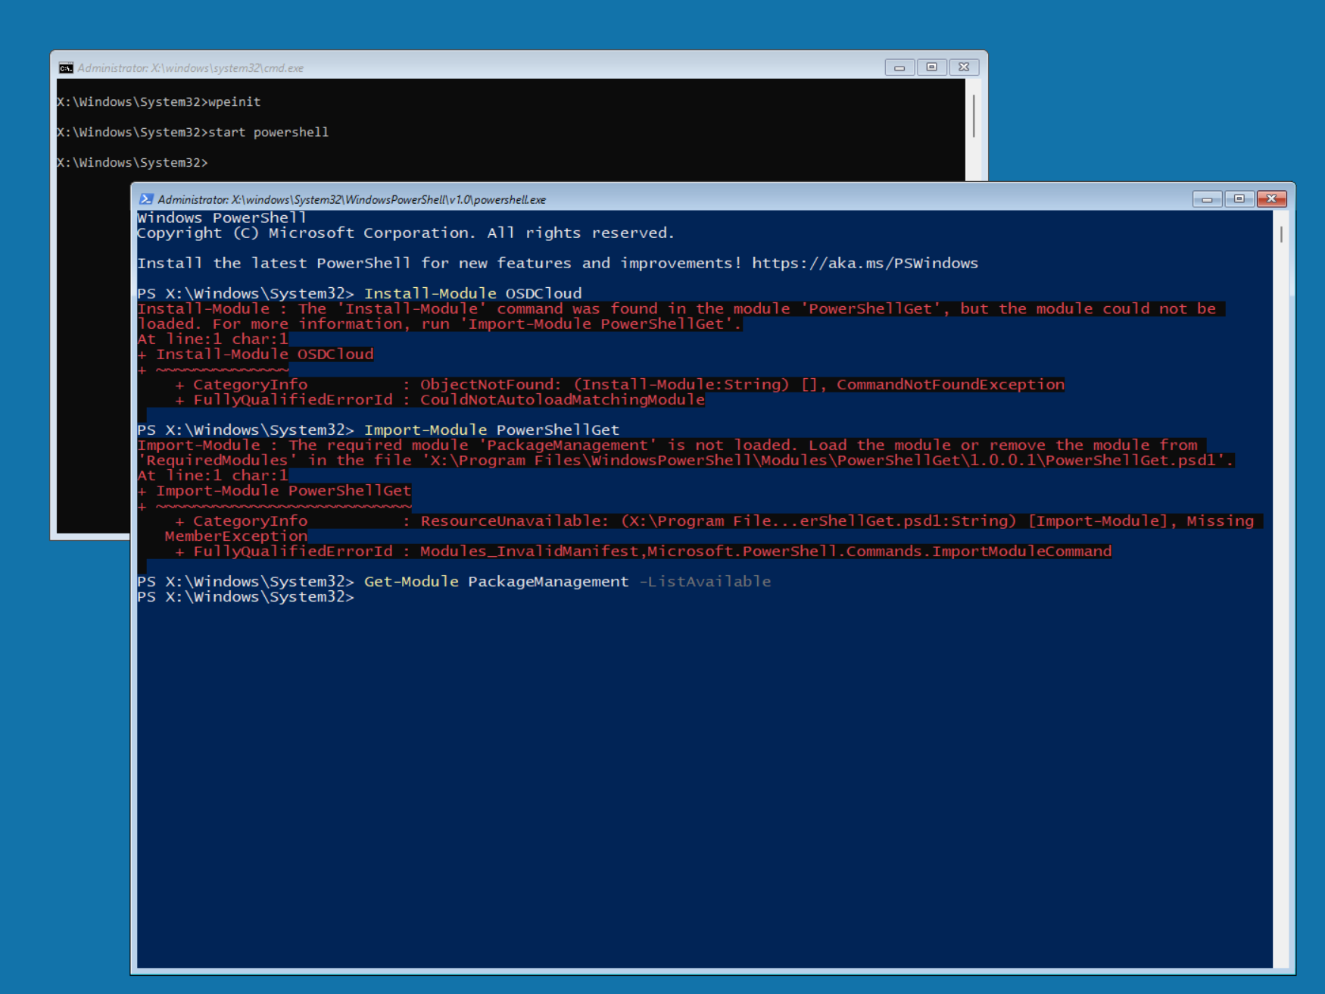Click the 'Import-Module PowerShellGet' command entry
This screenshot has width=1325, height=994.
coord(491,430)
